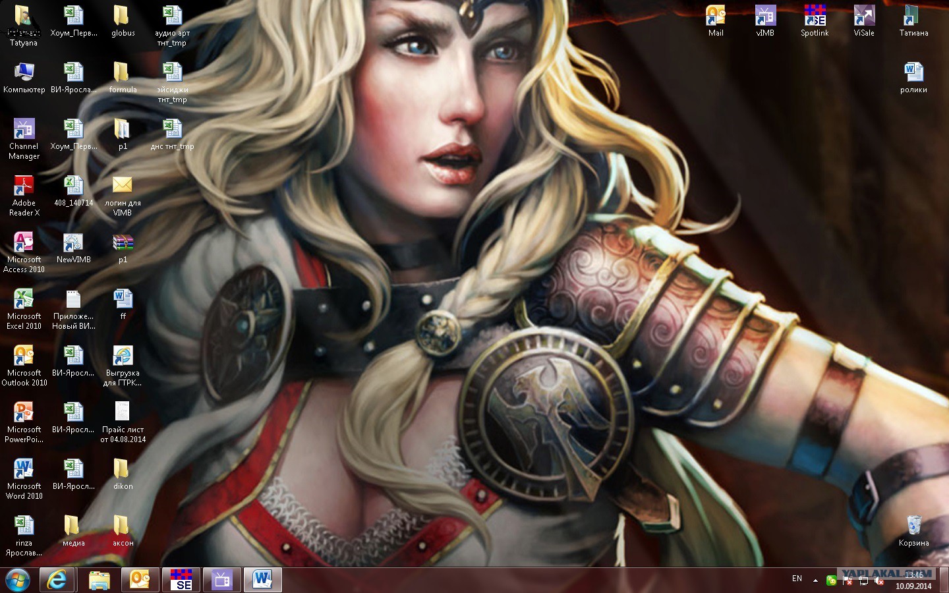Launch Microsoft Access 2010
The width and height of the screenshot is (949, 593).
(x=24, y=253)
